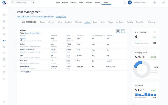Select the Mexican category tab
Viewport: 168px width, 105px height.
(x=79, y=22)
